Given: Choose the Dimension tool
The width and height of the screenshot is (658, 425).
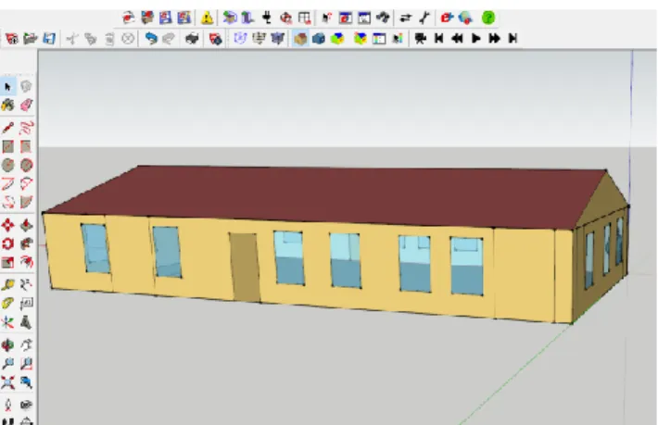Looking at the screenshot, I should tap(26, 285).
